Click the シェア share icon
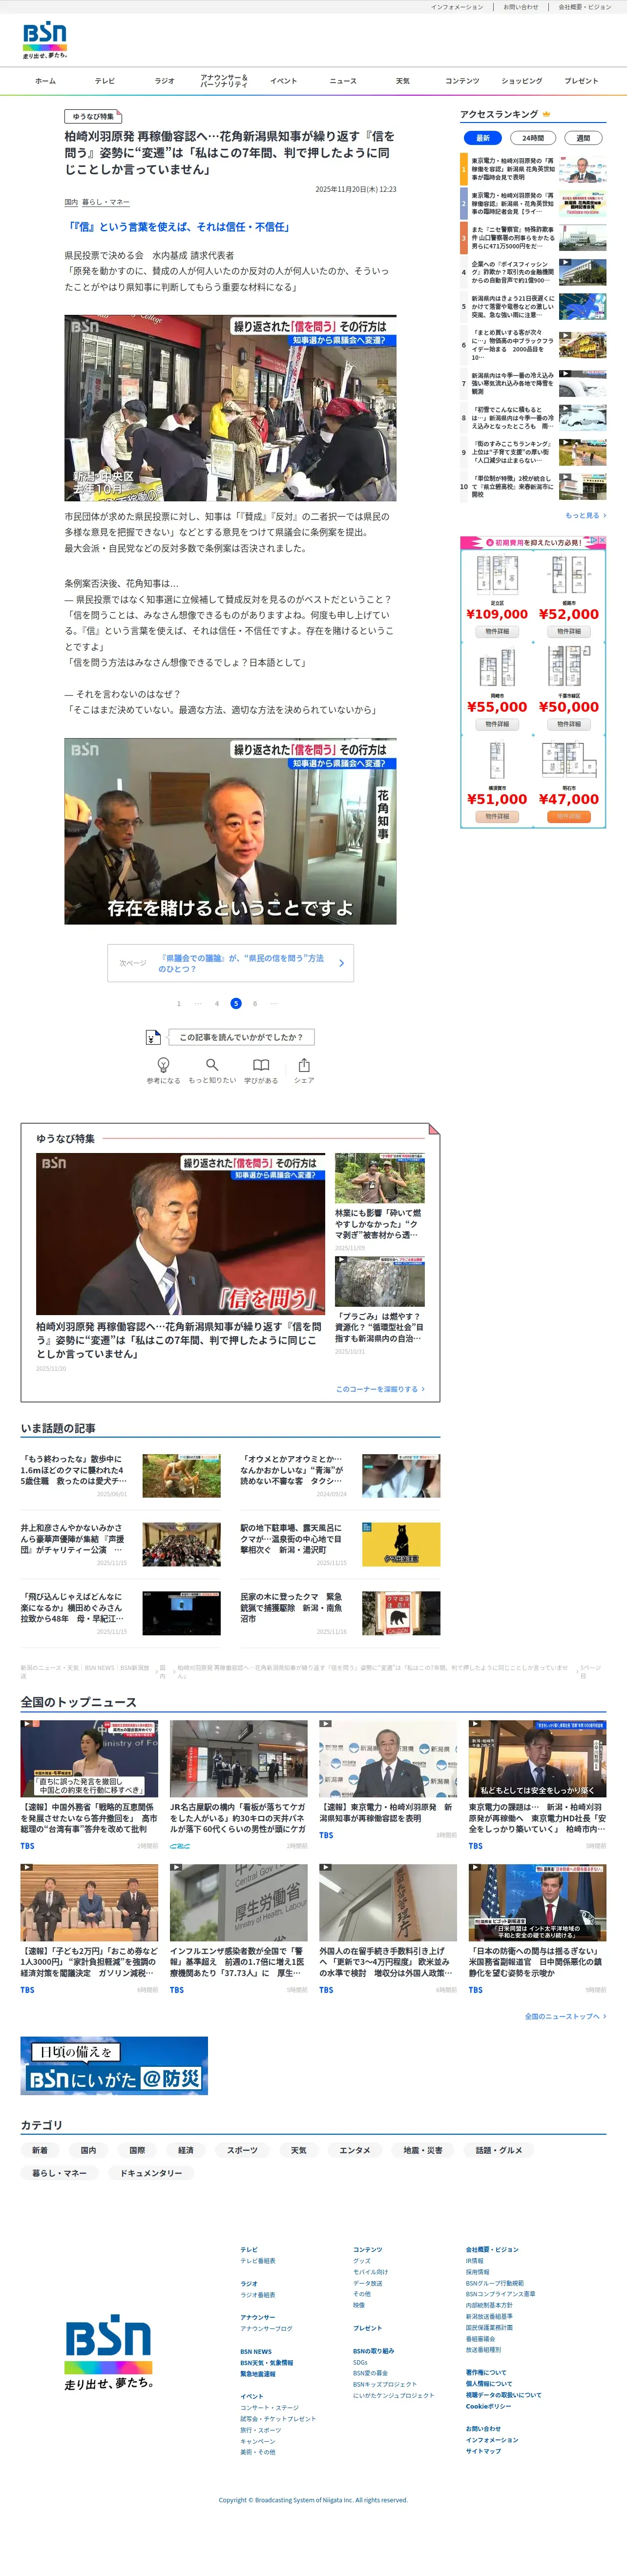Screen dimensions: 627x2576 pos(304,1065)
